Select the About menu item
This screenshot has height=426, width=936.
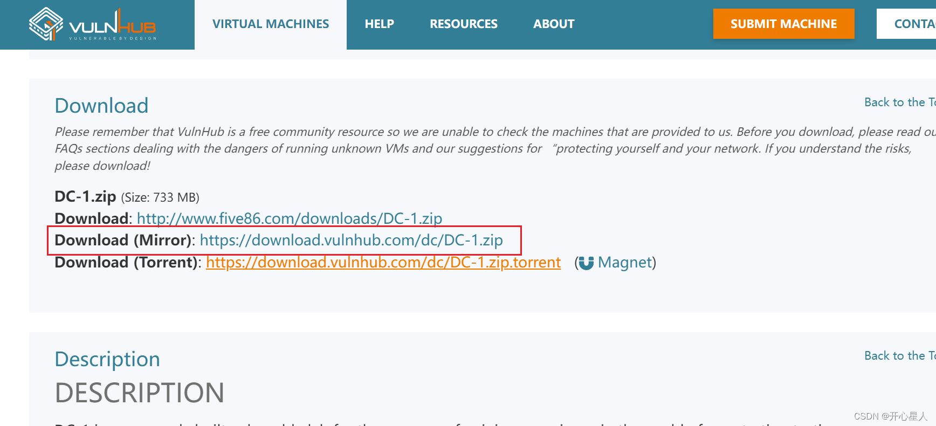click(x=554, y=24)
